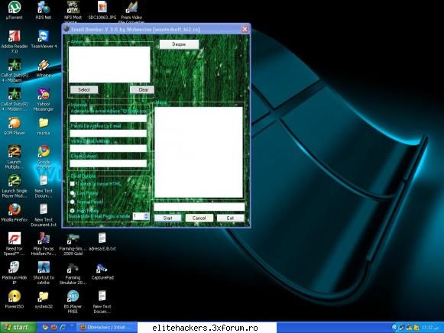The width and height of the screenshot is (444, 333).
Task: Choose the Normal Priority radio option
Action: pos(73,202)
